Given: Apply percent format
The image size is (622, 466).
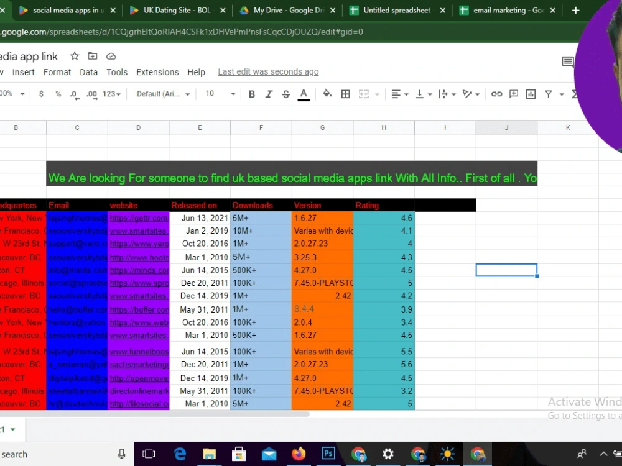Looking at the screenshot, I should tap(58, 94).
